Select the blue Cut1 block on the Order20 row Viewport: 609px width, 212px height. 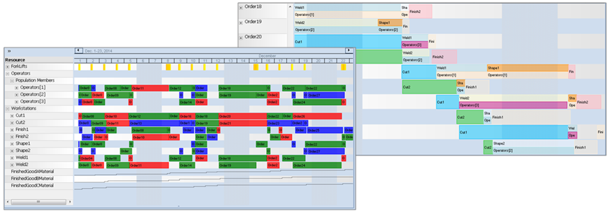point(348,42)
